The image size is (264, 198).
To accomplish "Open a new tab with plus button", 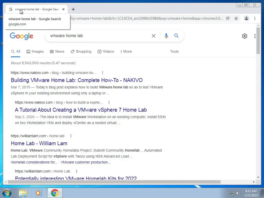I will click(x=73, y=9).
